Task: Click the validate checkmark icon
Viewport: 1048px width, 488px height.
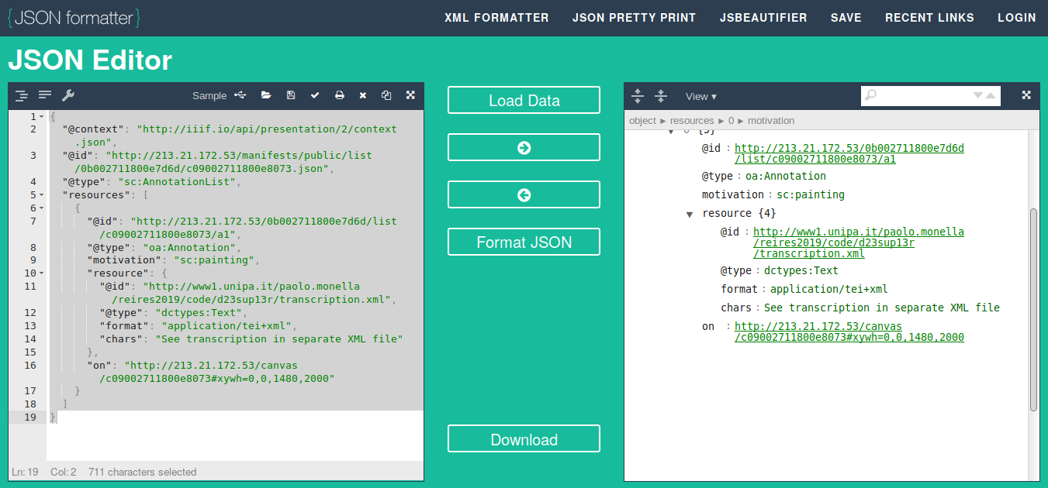Action: click(x=315, y=95)
